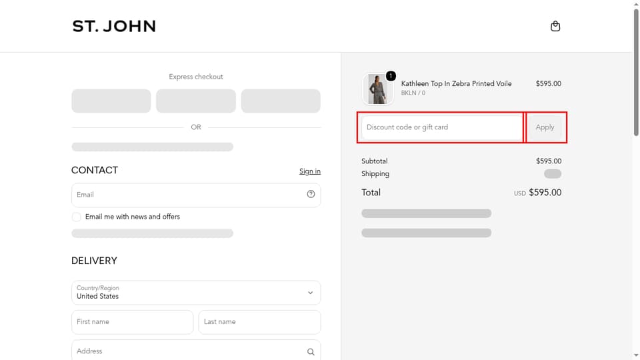Viewport: 640px width, 360px height.
Task: Click the Sign in link
Action: (x=310, y=171)
